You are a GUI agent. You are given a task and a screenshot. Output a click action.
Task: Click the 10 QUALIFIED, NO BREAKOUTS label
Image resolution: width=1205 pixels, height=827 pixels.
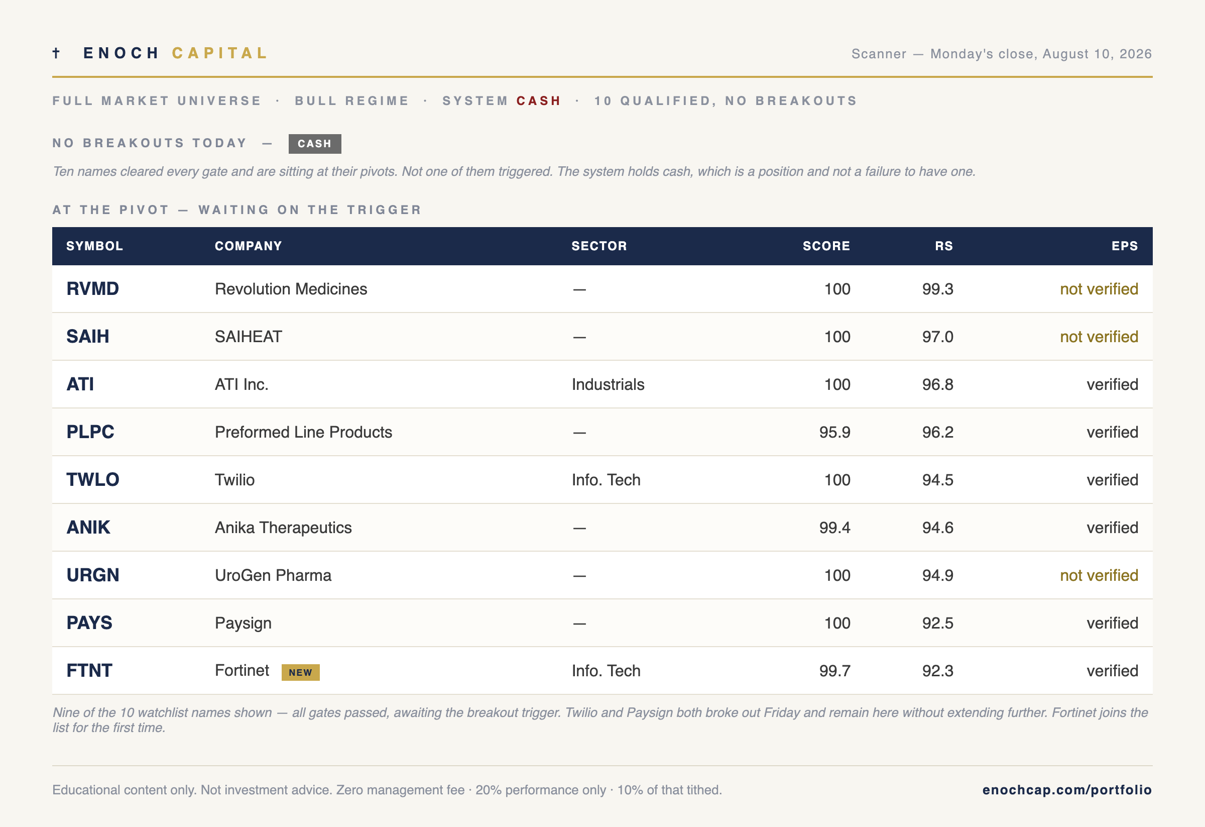coord(726,100)
